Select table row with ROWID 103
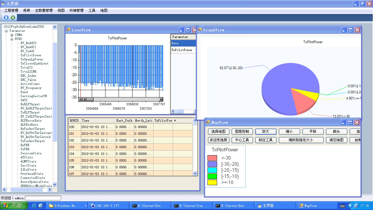This screenshot has width=373, height=210. (x=130, y=147)
